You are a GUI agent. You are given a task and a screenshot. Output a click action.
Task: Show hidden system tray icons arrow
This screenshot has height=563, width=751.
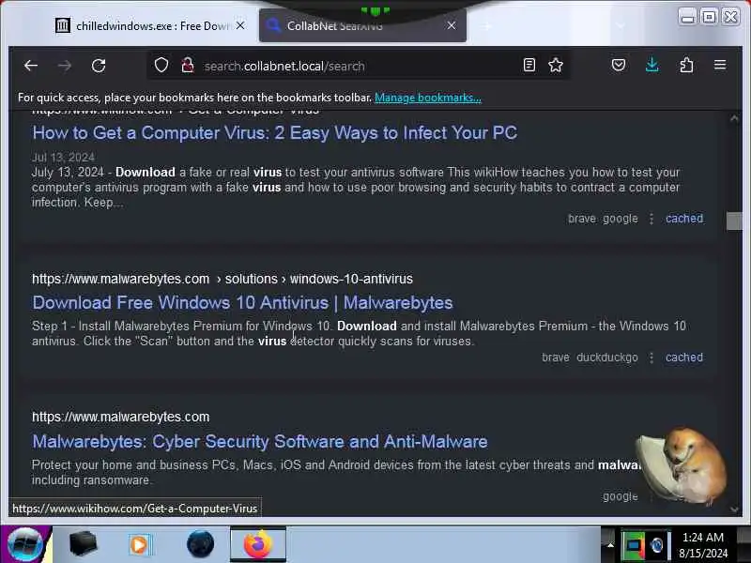[610, 545]
